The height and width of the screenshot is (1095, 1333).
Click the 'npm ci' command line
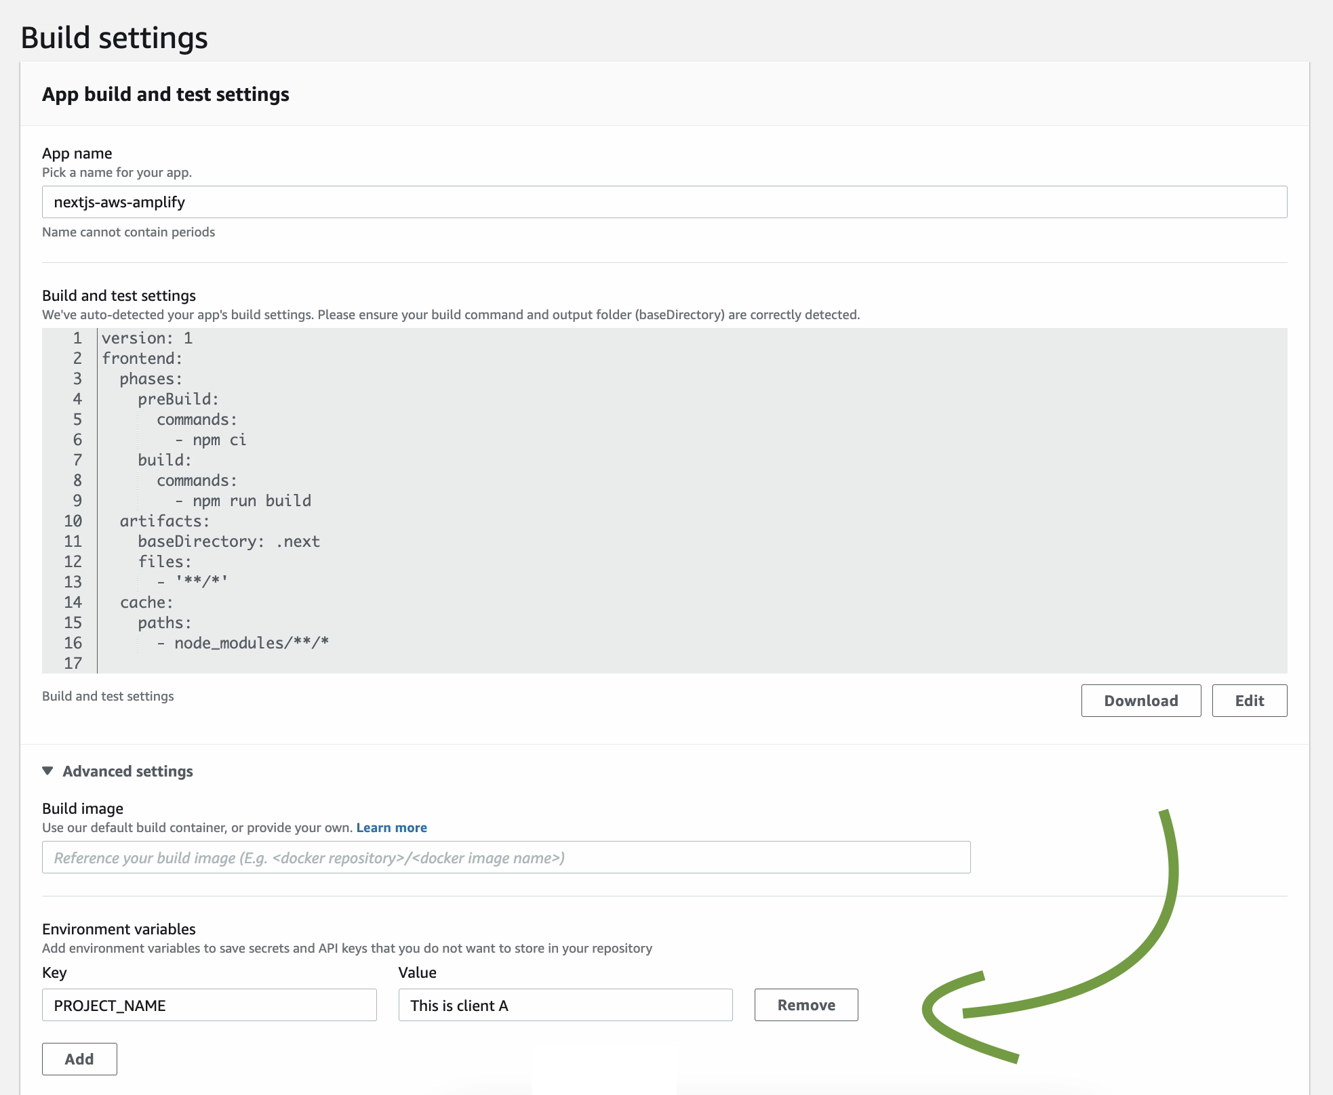(x=219, y=440)
